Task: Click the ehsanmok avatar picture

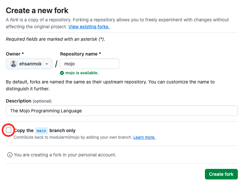Action: point(14,64)
